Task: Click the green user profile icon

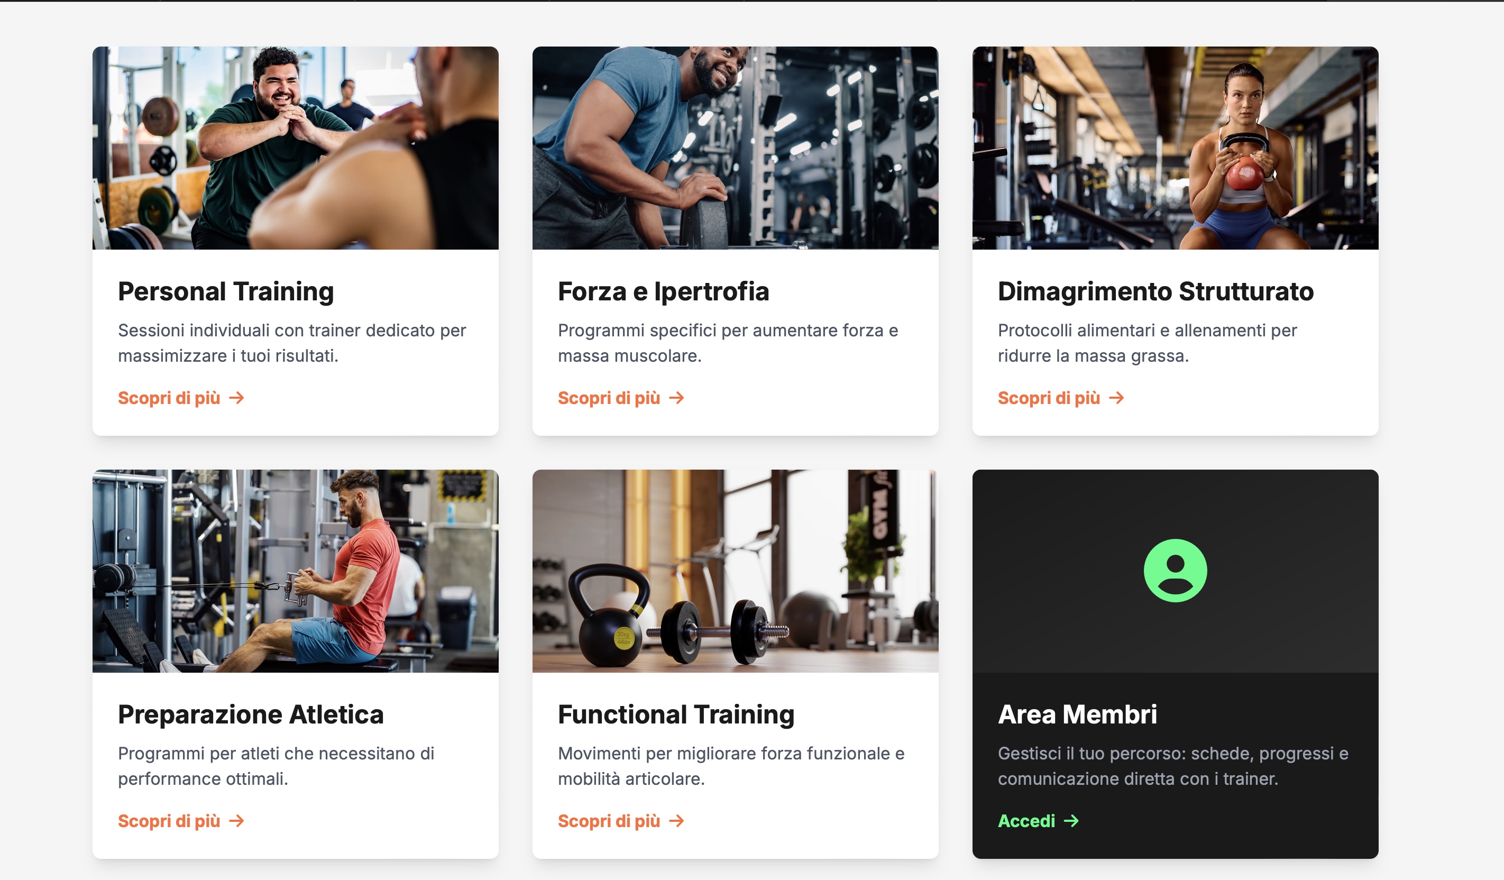Action: click(1175, 570)
